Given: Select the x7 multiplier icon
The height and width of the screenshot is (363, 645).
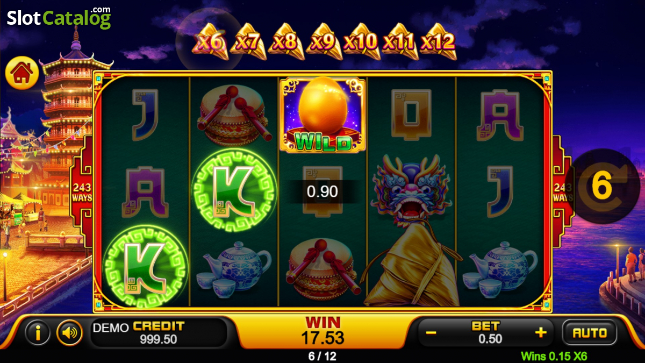Looking at the screenshot, I should pos(248,41).
